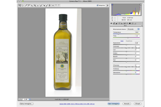Viewport: 161px width, 107px height.
Task: Open workflow options link Adobe RGB (1998)
Action: [x=77, y=104]
